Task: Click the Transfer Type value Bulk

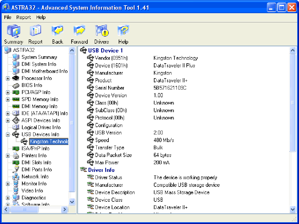Action: click(x=158, y=148)
